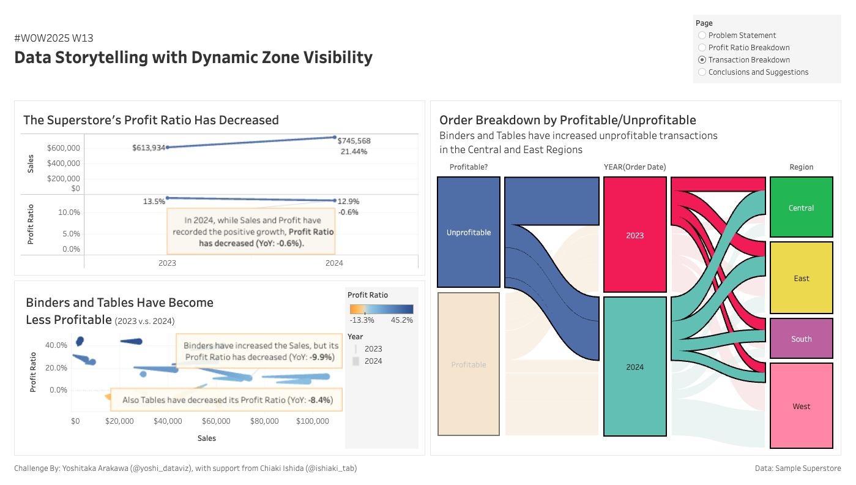Click the teal 2024 year block
Viewport: 856px width, 485px height.
pyautogui.click(x=635, y=367)
